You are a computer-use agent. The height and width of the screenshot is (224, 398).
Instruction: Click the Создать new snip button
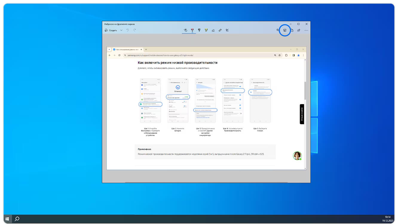pos(111,30)
